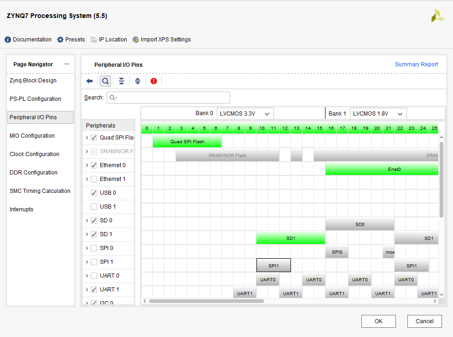Select the Peripheral I/O Pins page
The height and width of the screenshot is (337, 453).
(x=41, y=117)
